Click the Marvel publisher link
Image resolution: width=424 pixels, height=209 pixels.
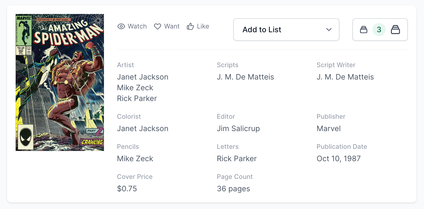[x=328, y=129]
